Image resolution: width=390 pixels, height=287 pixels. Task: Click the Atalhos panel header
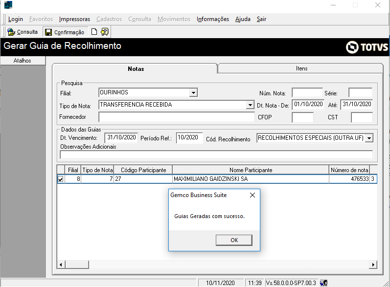(23, 61)
